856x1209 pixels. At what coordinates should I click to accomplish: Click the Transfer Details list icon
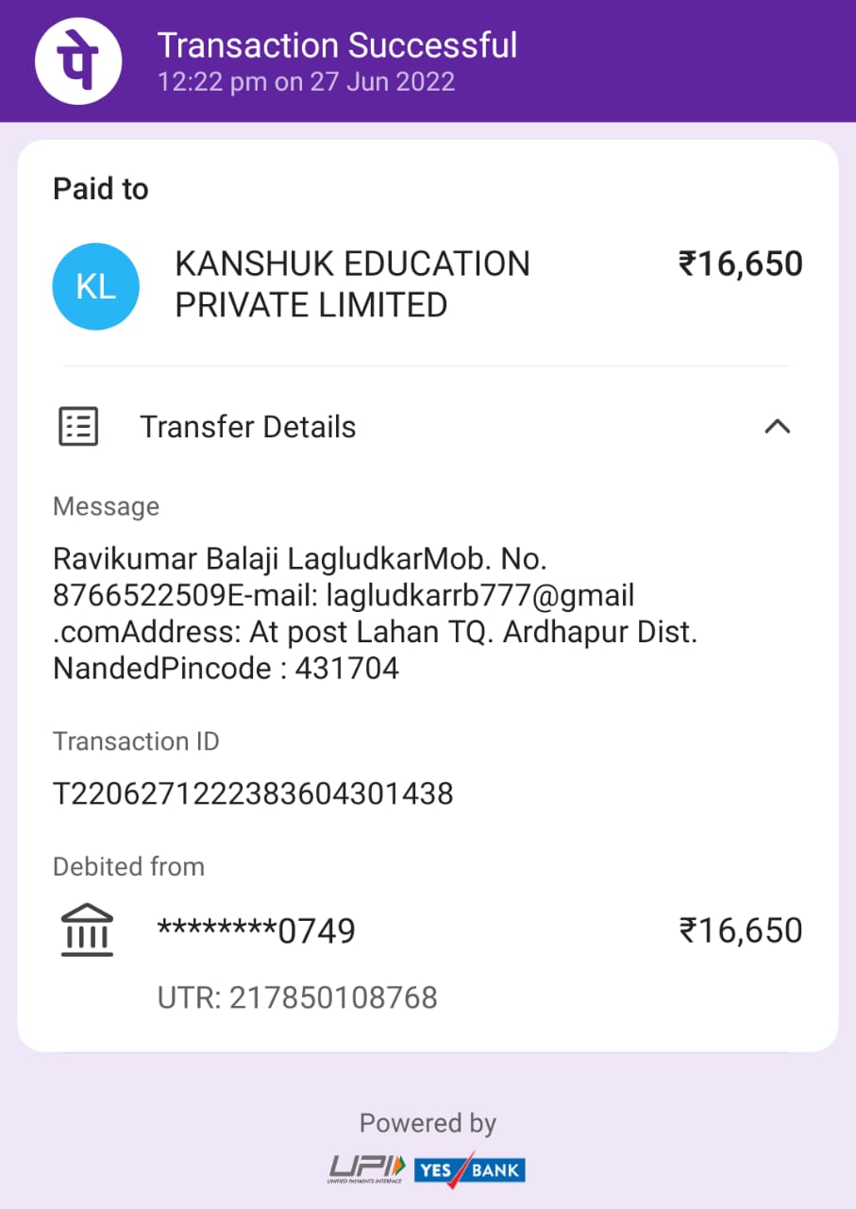[78, 427]
